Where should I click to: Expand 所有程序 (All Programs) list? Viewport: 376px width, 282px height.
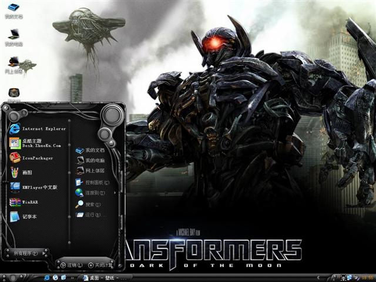point(26,253)
